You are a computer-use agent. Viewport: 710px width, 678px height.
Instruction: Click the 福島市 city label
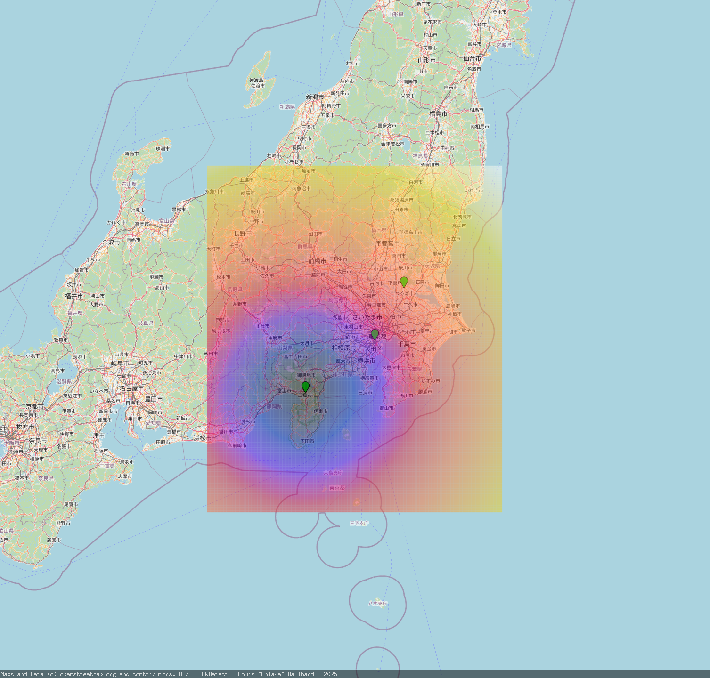point(438,114)
